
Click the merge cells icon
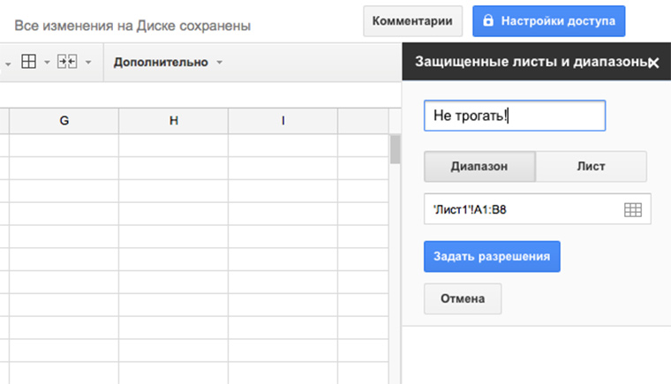67,62
